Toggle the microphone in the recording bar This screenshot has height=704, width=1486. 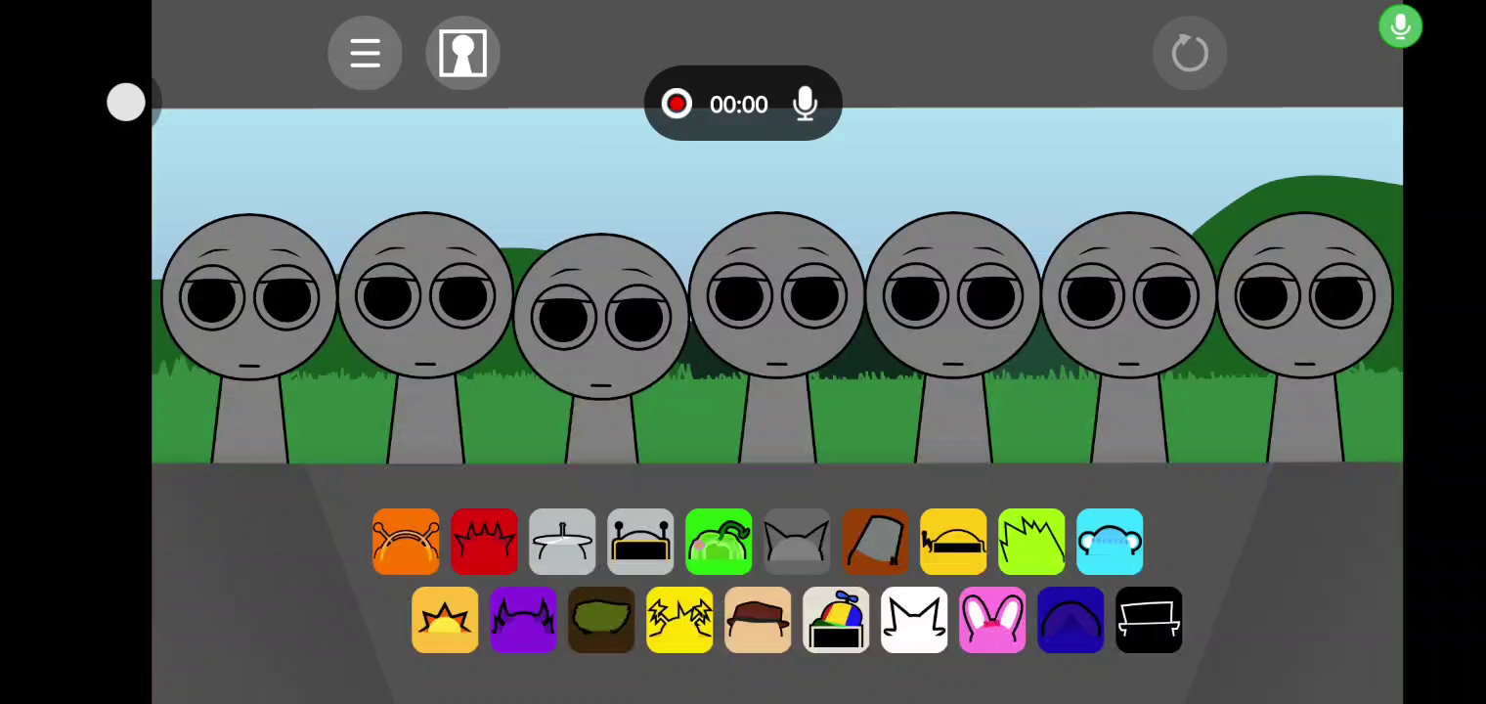(805, 104)
